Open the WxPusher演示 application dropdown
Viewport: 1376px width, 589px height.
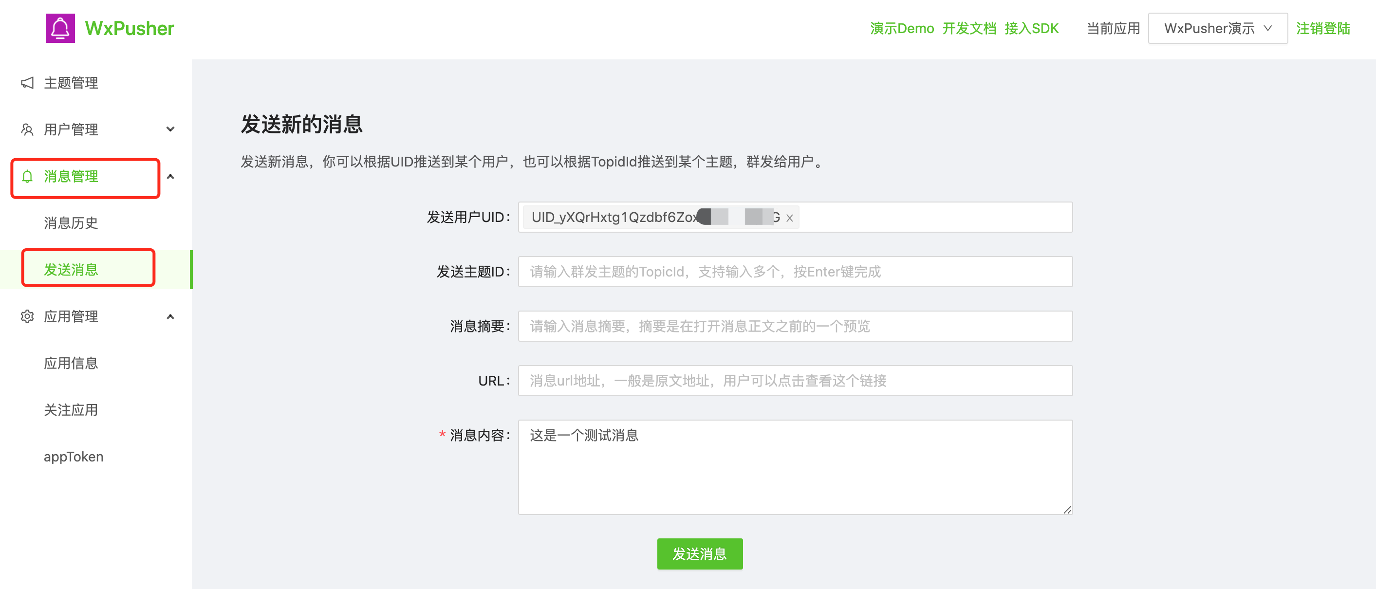pyautogui.click(x=1218, y=28)
